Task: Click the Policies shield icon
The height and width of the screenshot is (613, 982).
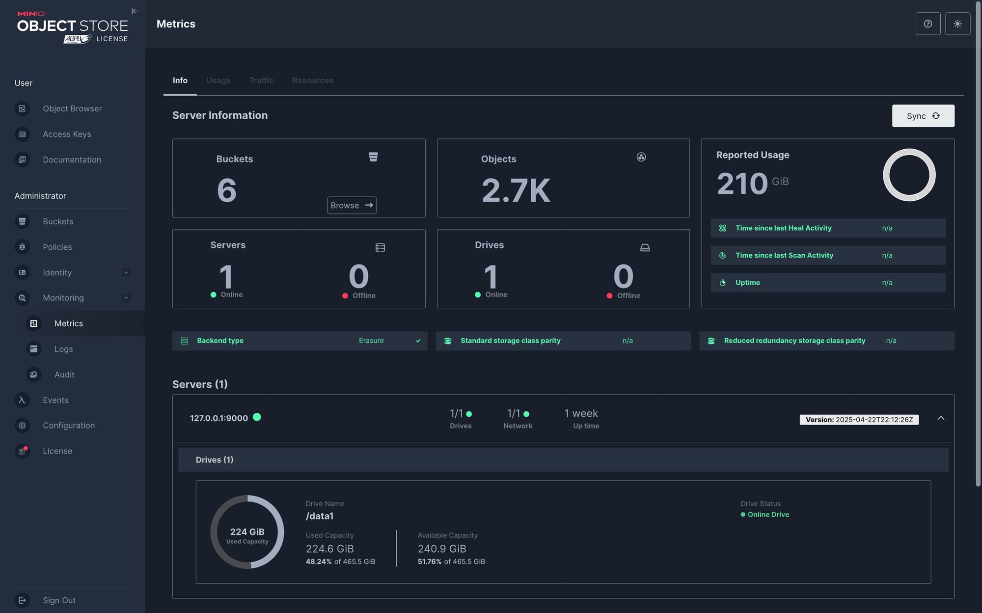Action: [22, 247]
